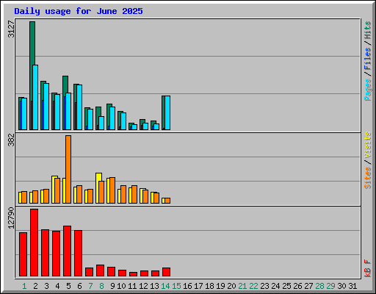This screenshot has height=294, width=376.
Task: Click the small red KB bar for day 11
Action: [133, 274]
